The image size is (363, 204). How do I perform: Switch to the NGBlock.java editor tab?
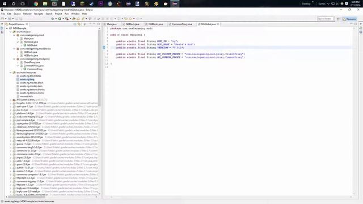[x=132, y=24]
